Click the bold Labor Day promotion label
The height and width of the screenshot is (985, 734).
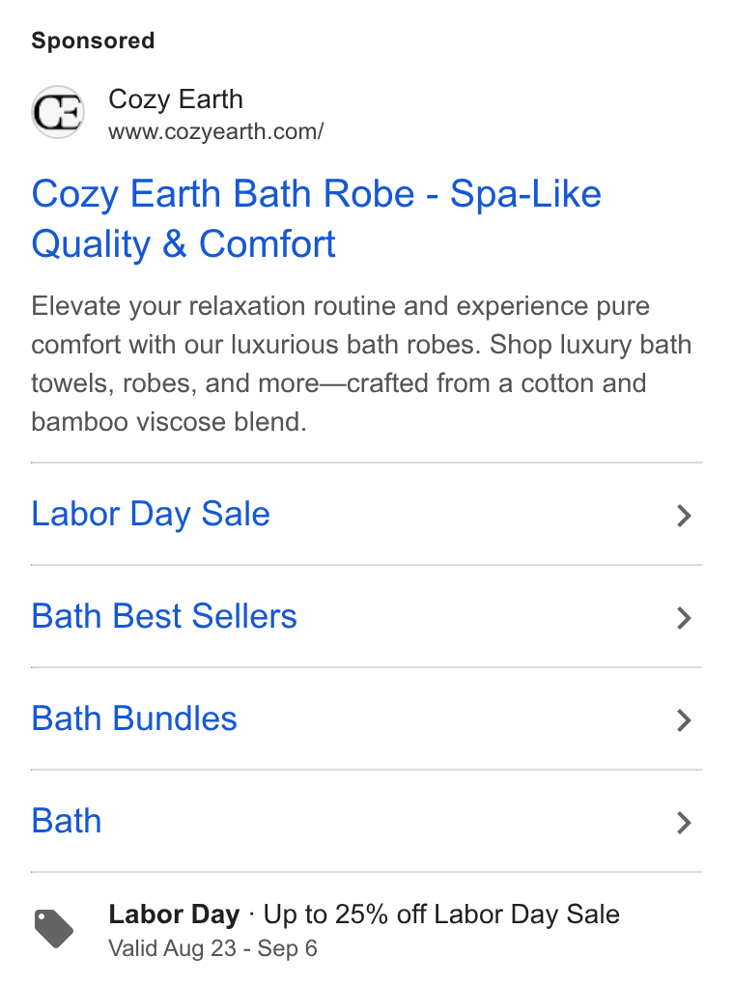pyautogui.click(x=174, y=915)
